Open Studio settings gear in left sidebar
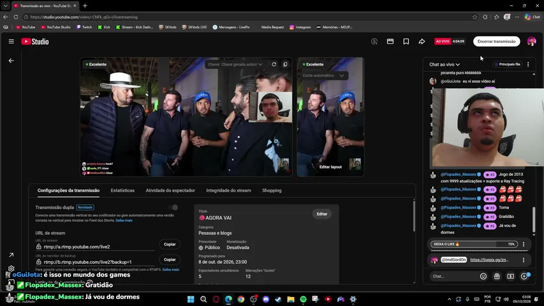This screenshot has height=306, width=544. point(11,268)
